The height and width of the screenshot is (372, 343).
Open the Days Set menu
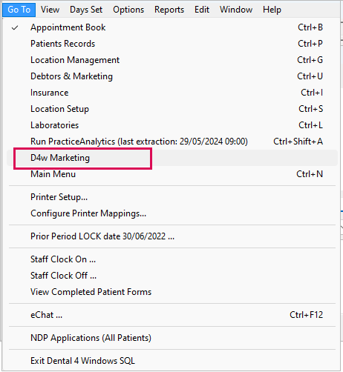(x=86, y=10)
